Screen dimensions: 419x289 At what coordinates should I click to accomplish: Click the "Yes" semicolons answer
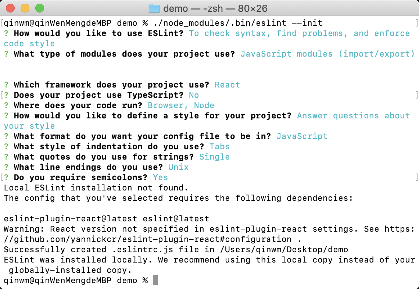pos(160,178)
